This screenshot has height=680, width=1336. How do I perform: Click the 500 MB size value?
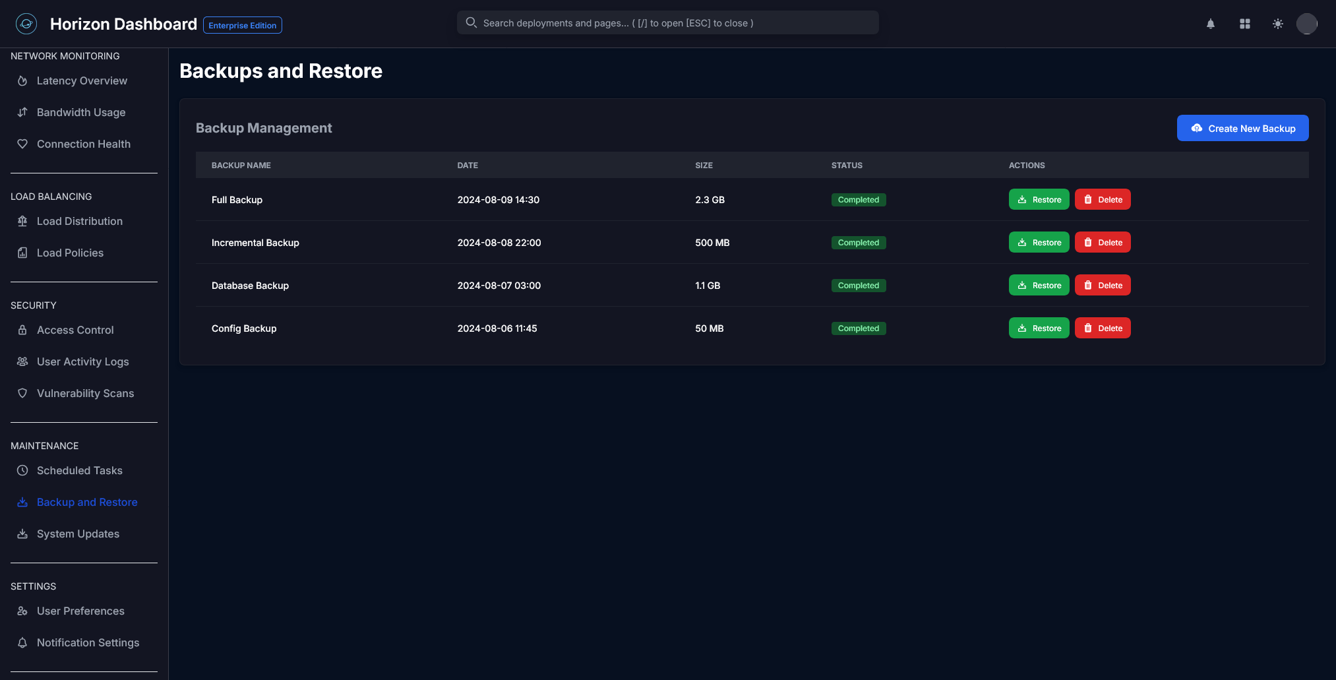[712, 242]
